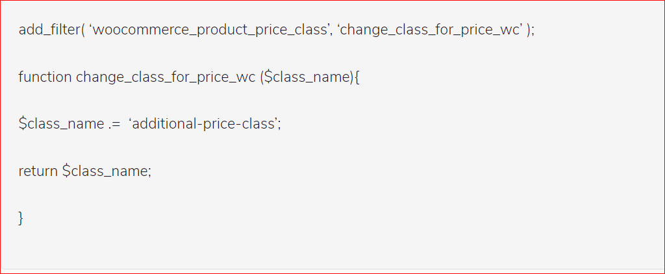Click $class_name in the return statement
Image resolution: width=665 pixels, height=274 pixels.
point(105,171)
